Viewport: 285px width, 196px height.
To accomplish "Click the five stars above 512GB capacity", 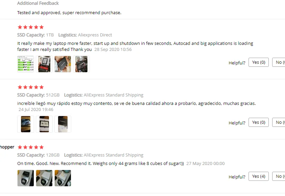I will (31, 87).
